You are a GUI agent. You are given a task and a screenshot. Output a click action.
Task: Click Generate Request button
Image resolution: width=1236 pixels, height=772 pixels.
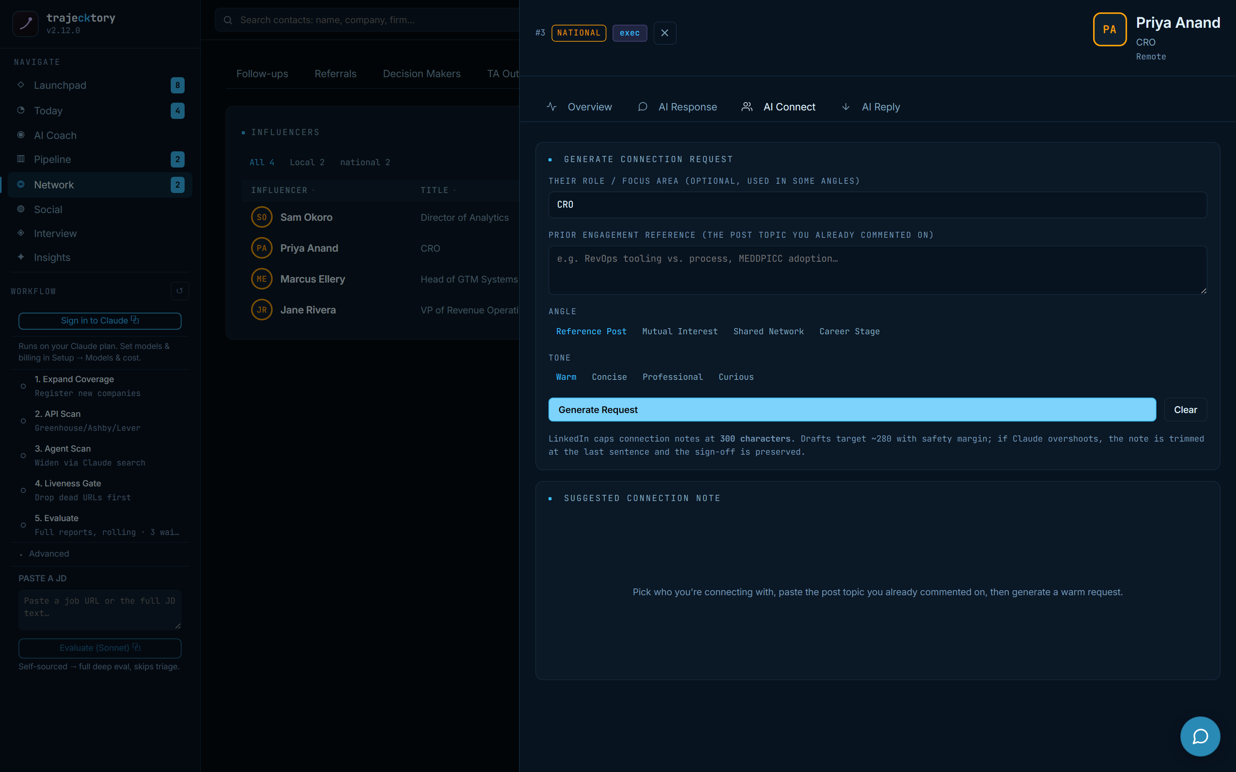[852, 410]
